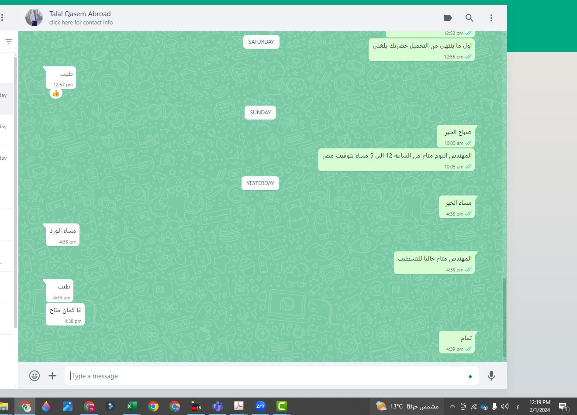Open the emoji picker
577x415 pixels.
35,376
